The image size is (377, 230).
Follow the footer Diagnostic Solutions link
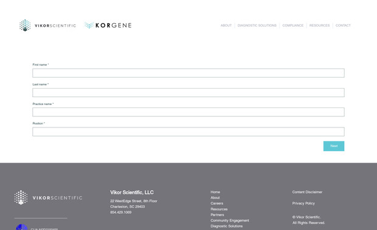click(x=227, y=226)
